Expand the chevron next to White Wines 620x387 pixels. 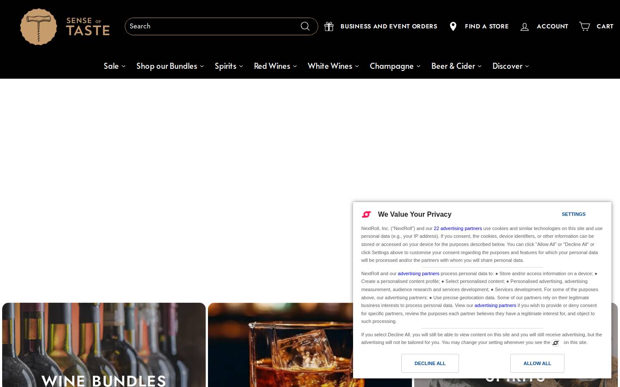click(357, 66)
